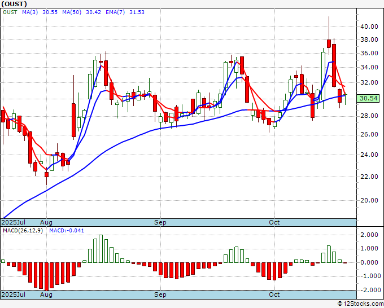Open the 12Stocks.com copyright link
This screenshot has width=384, height=308.
click(360, 304)
